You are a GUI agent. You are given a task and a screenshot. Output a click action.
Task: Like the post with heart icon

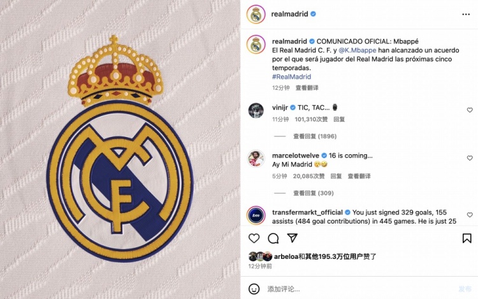tap(254, 238)
